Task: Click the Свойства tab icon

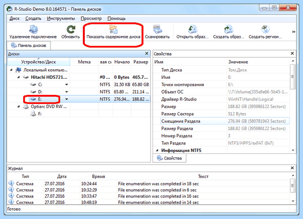Action: point(160,158)
